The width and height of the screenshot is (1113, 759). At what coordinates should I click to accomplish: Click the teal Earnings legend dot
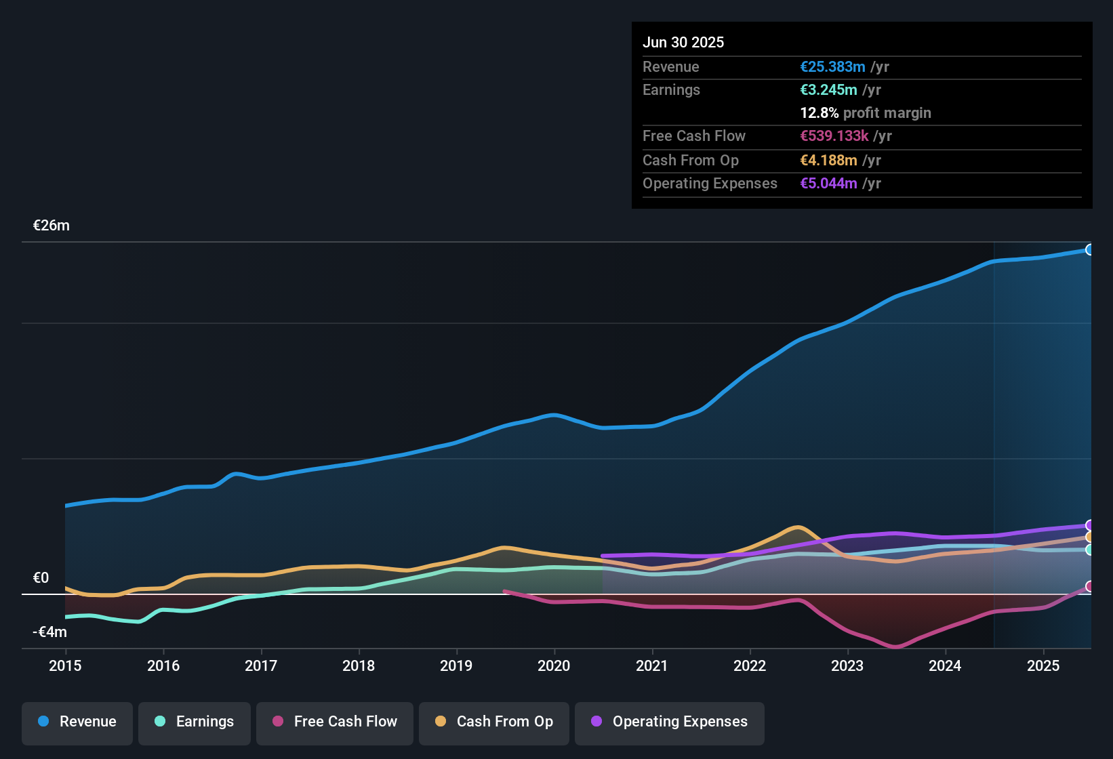pos(160,722)
